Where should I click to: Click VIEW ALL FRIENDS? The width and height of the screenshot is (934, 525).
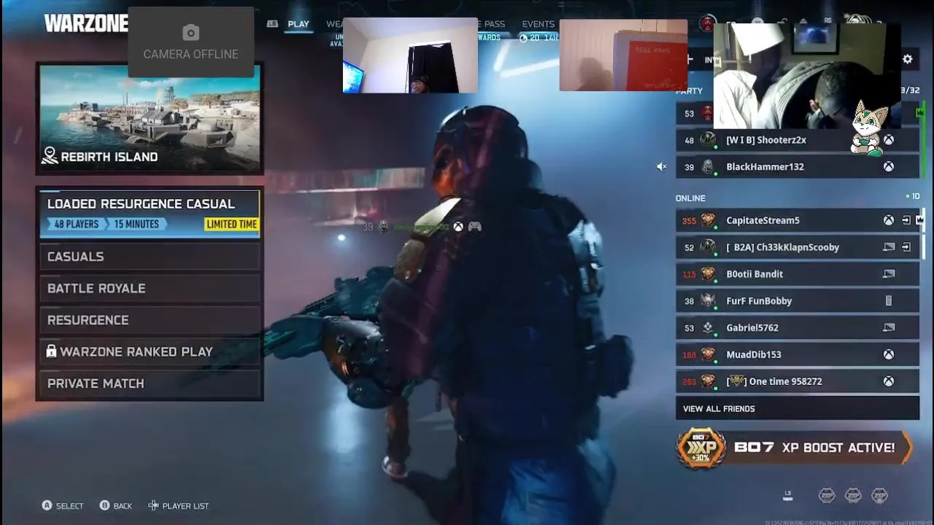(x=798, y=408)
